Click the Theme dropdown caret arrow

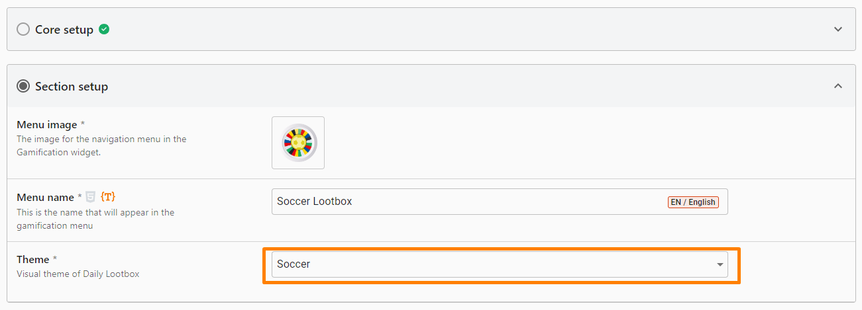[720, 264]
